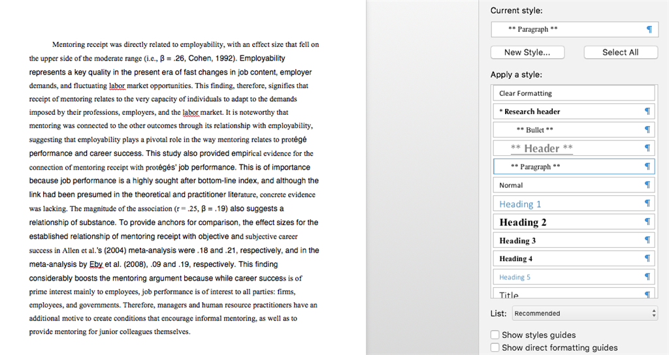Apply the Heading 3 style
The height and width of the screenshot is (355, 669).
[x=574, y=240]
